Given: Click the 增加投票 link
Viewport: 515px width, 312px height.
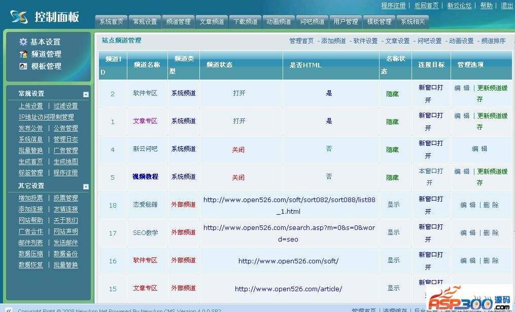Looking at the screenshot, I should (x=31, y=198).
